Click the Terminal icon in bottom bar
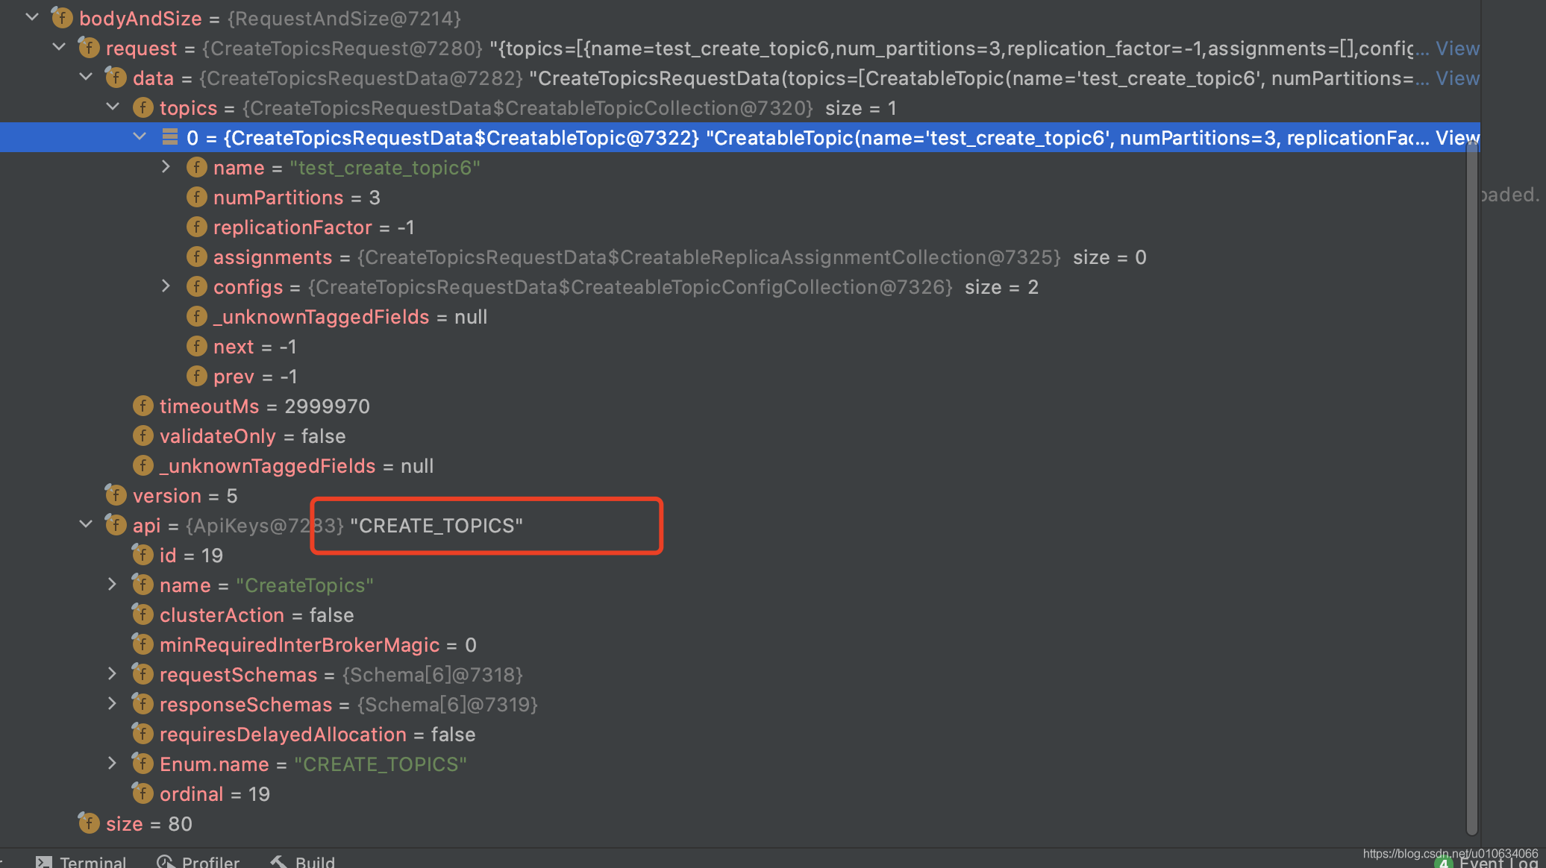The width and height of the screenshot is (1546, 868). tap(44, 862)
